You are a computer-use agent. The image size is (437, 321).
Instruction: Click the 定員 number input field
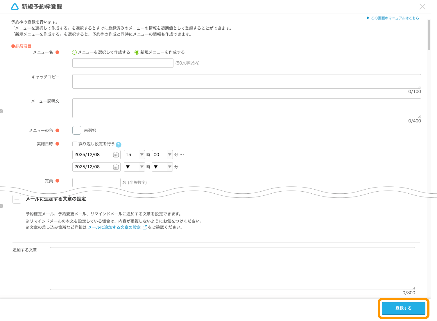pyautogui.click(x=96, y=182)
